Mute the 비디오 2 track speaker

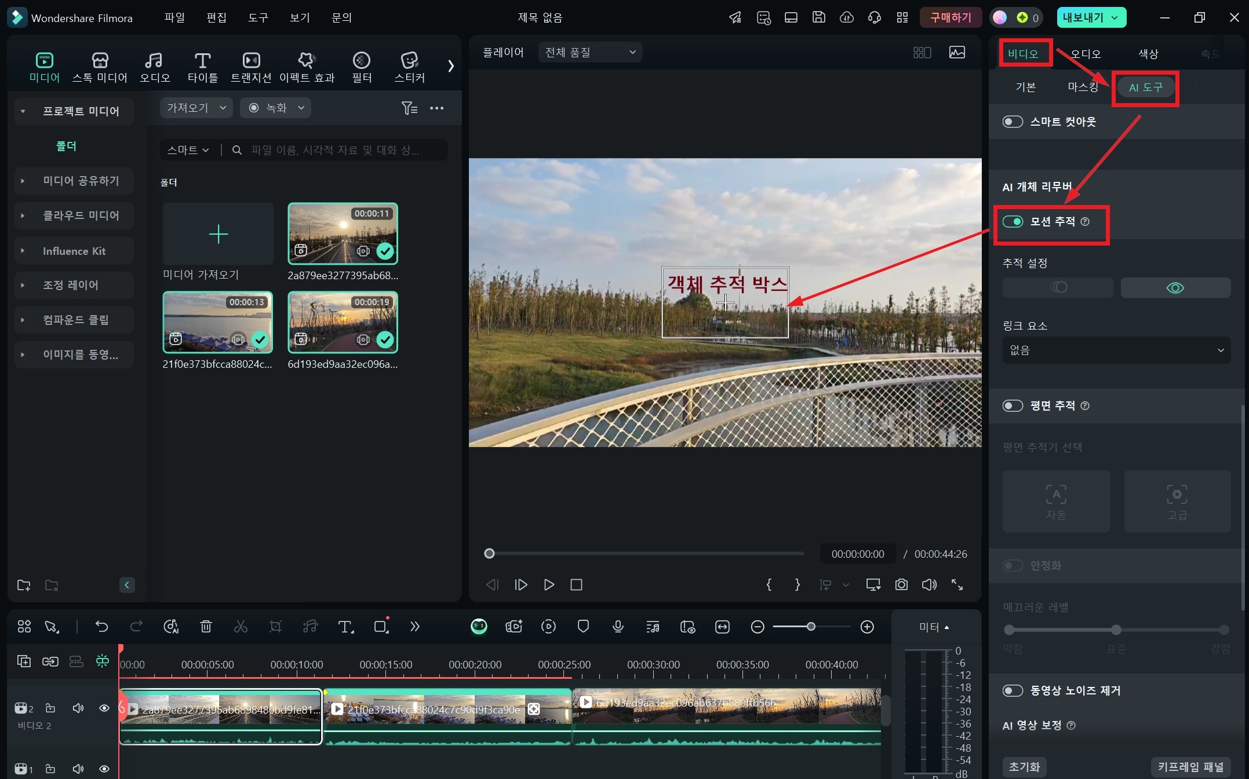(x=78, y=708)
